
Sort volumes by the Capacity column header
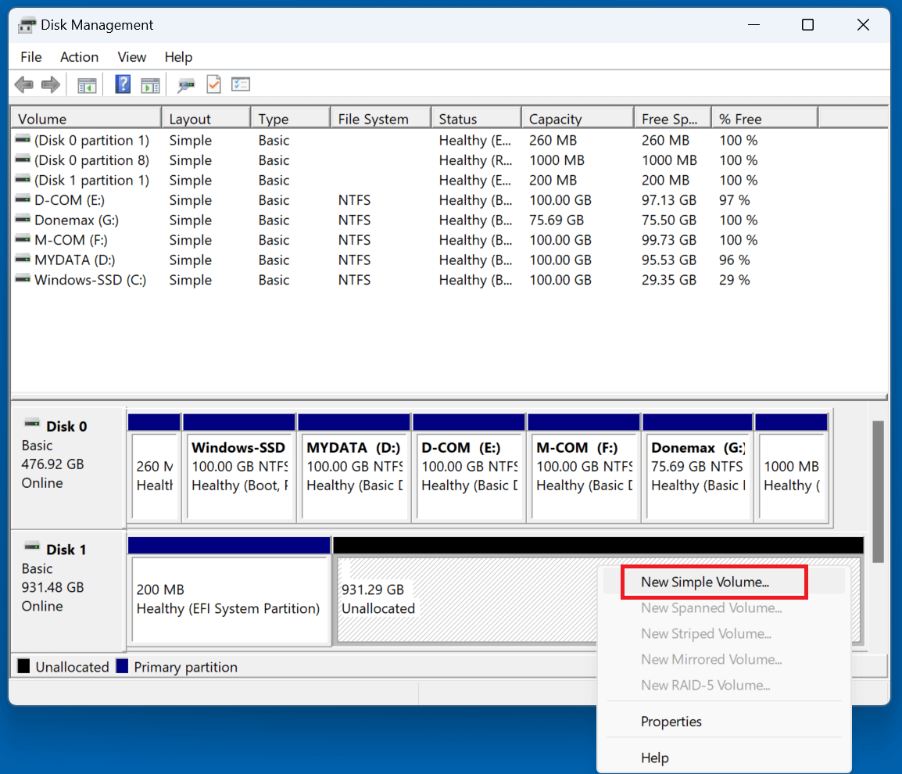coord(555,118)
